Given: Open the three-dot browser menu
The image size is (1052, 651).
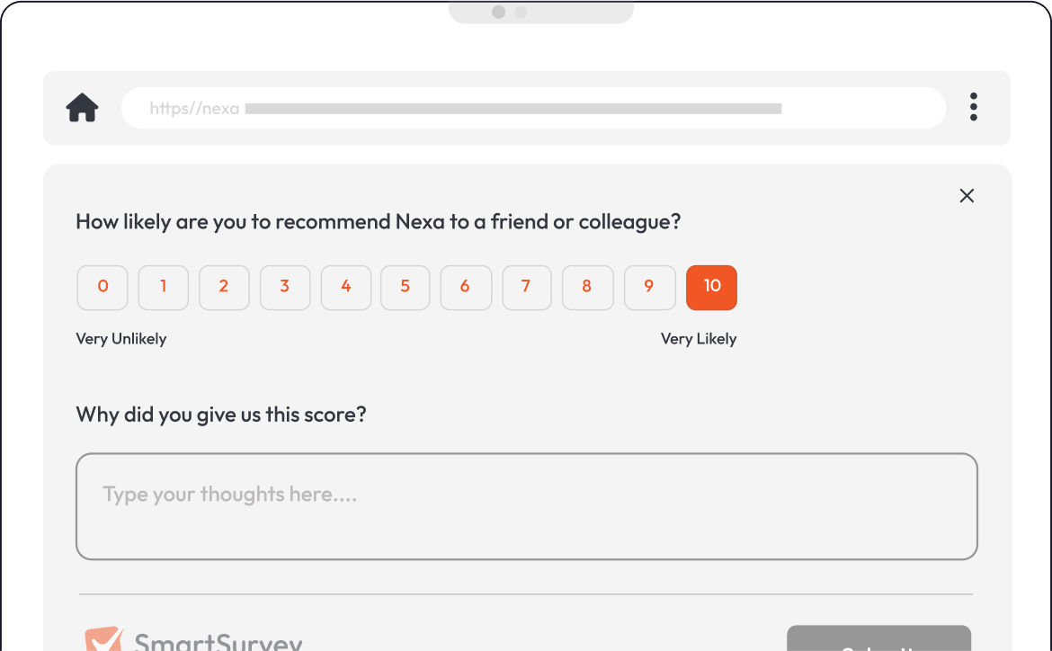Looking at the screenshot, I should [x=973, y=107].
